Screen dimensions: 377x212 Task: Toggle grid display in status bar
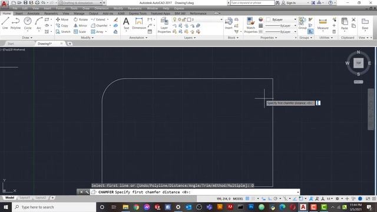247,198
